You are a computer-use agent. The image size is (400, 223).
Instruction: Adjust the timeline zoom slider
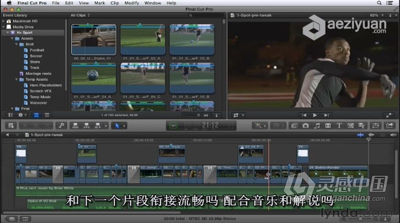360,219
